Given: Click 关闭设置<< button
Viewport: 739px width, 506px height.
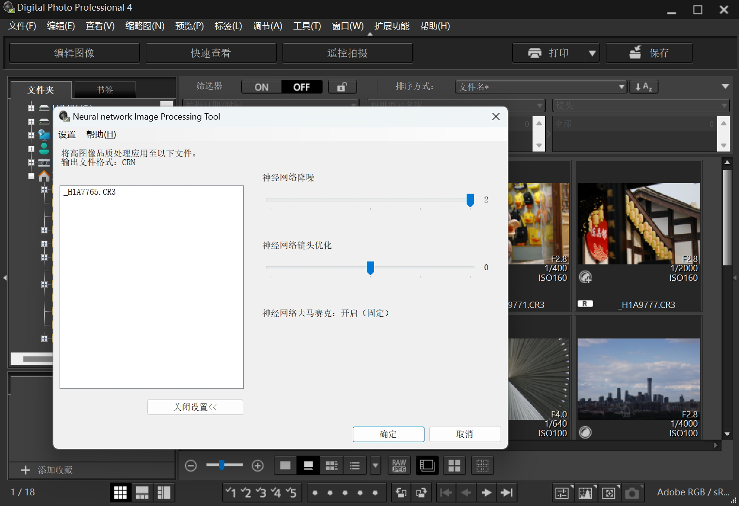Looking at the screenshot, I should point(195,407).
